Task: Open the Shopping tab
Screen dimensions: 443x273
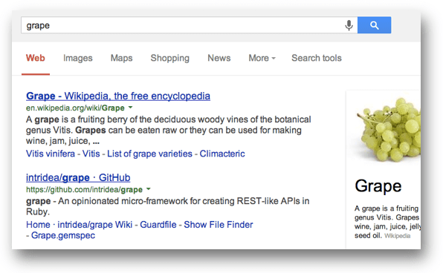Action: coord(169,58)
